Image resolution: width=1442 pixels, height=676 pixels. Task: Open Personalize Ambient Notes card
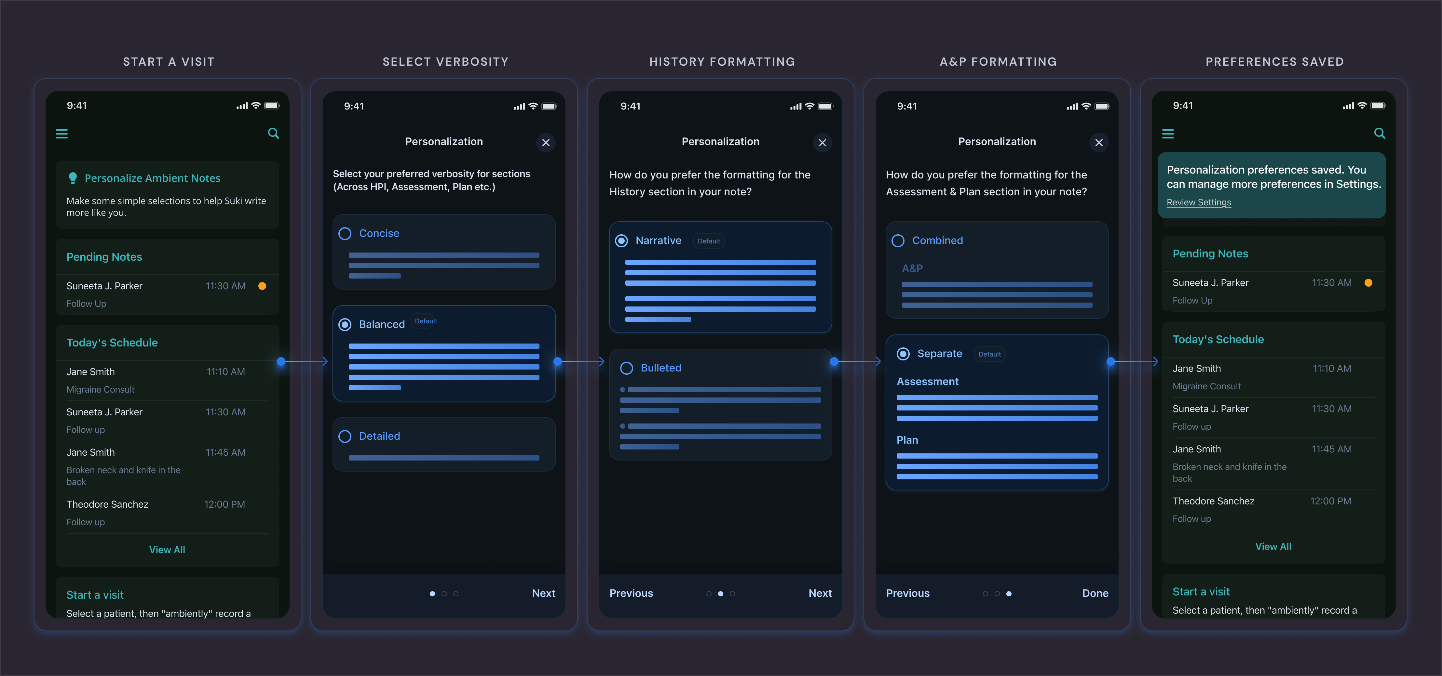point(167,195)
